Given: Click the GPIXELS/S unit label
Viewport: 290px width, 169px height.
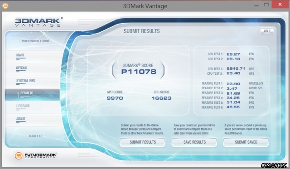Looking at the screenshot, I should point(256,88).
